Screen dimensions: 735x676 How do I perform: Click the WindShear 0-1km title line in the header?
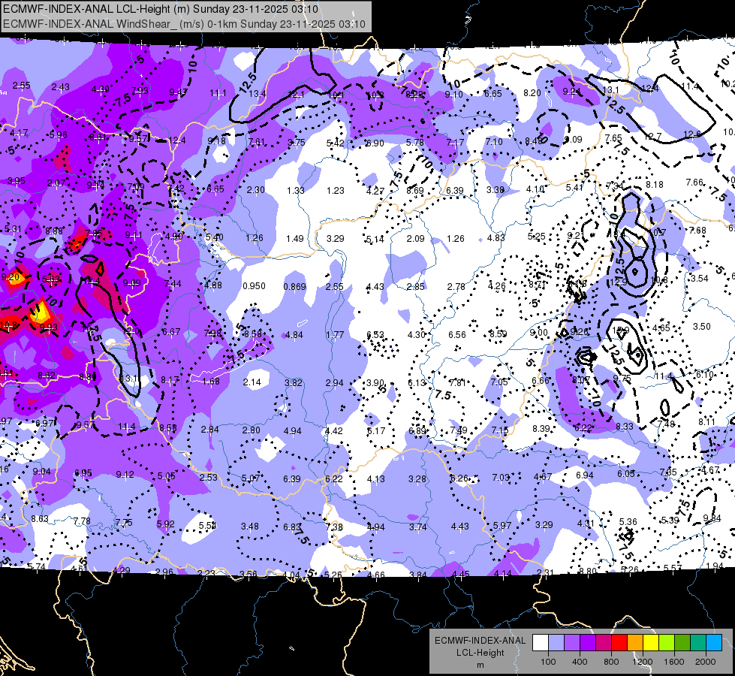(184, 24)
